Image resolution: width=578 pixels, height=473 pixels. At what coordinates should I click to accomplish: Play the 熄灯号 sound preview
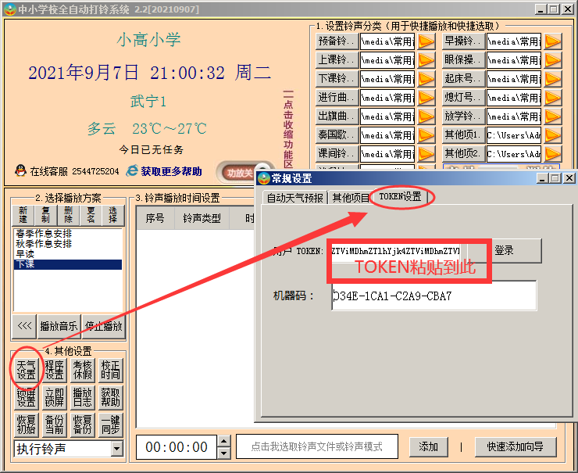[x=553, y=98]
